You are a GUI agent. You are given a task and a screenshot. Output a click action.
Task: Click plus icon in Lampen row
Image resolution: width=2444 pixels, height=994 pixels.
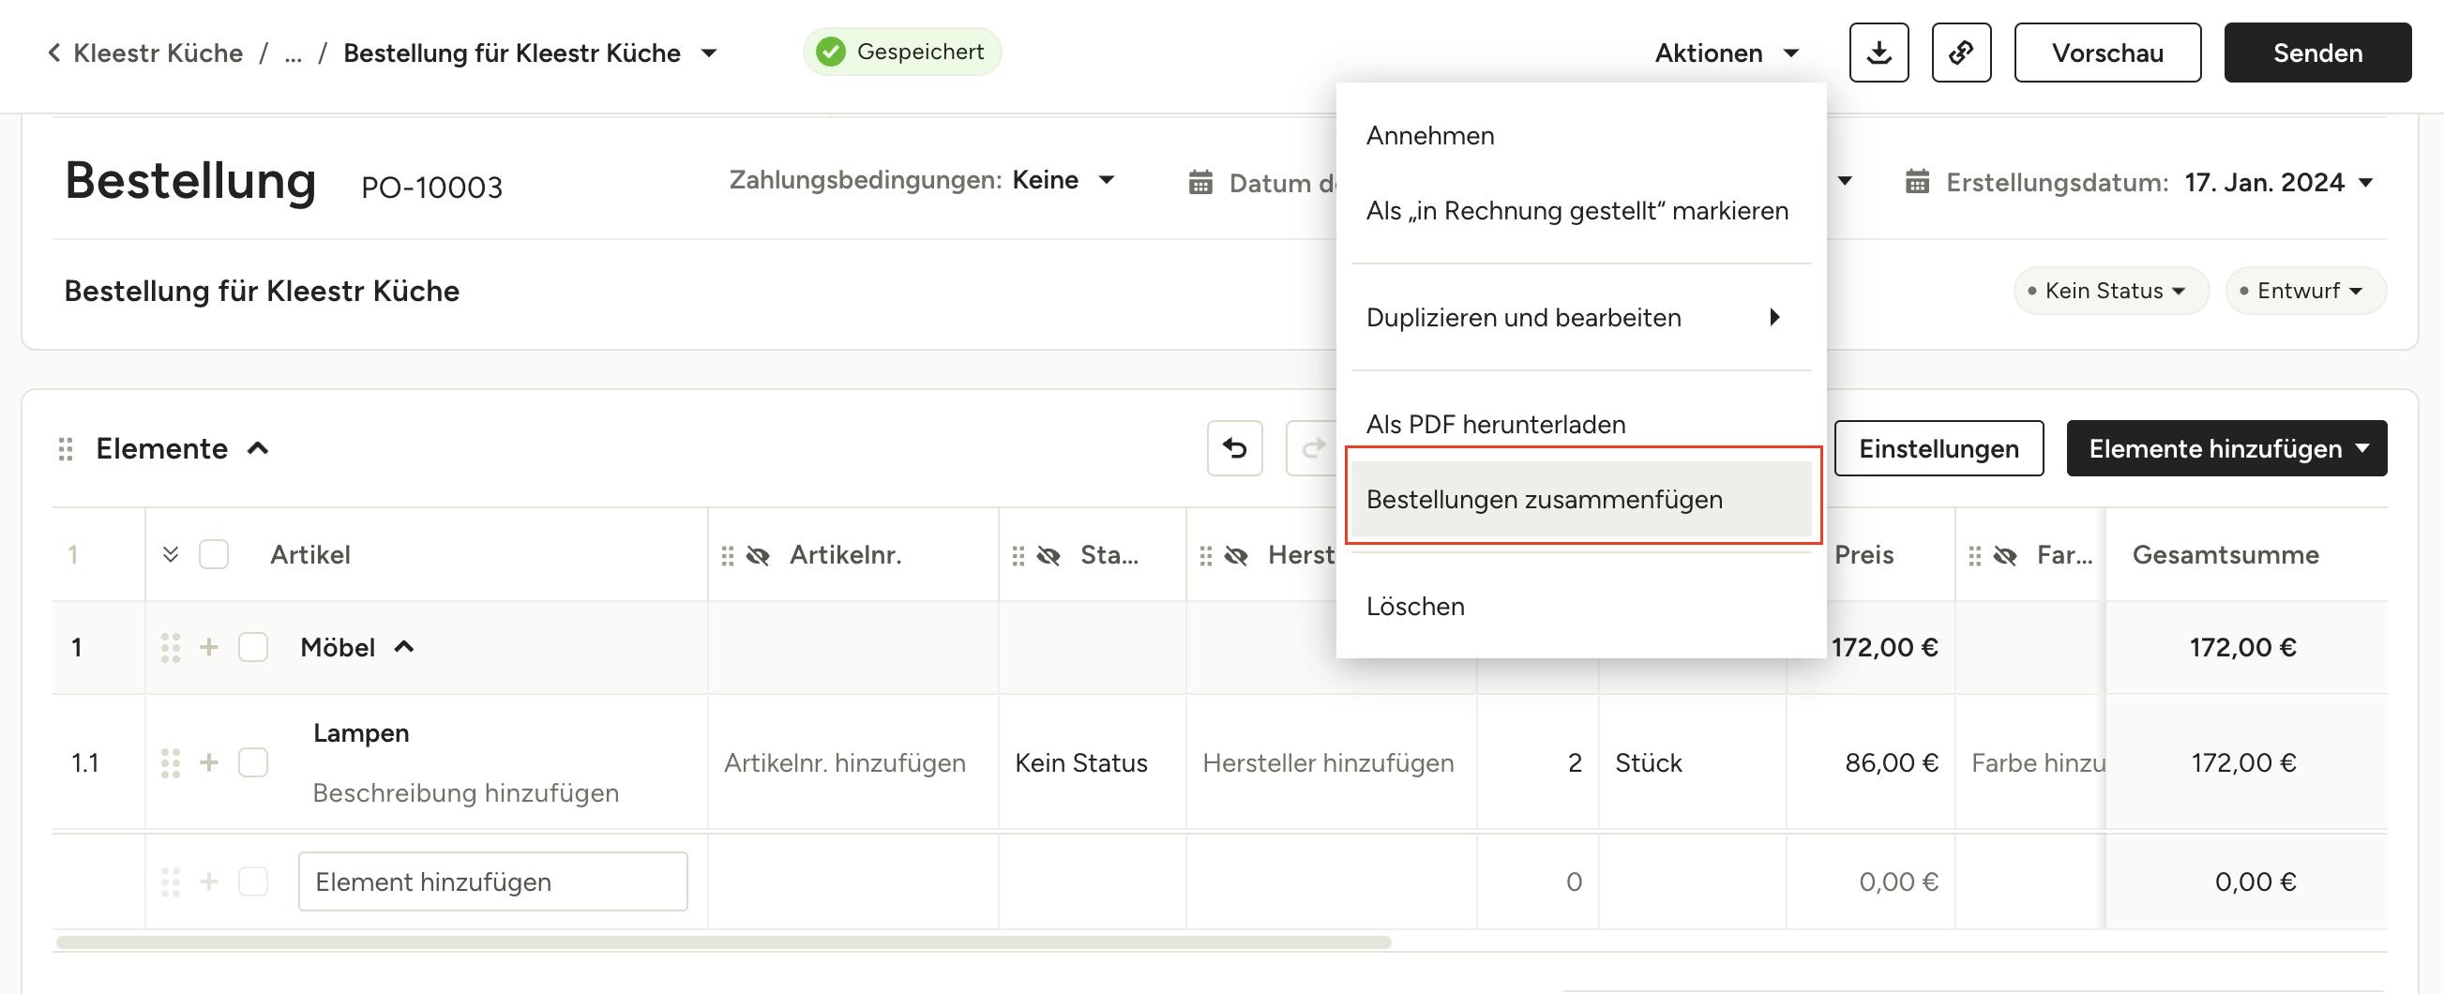point(209,762)
